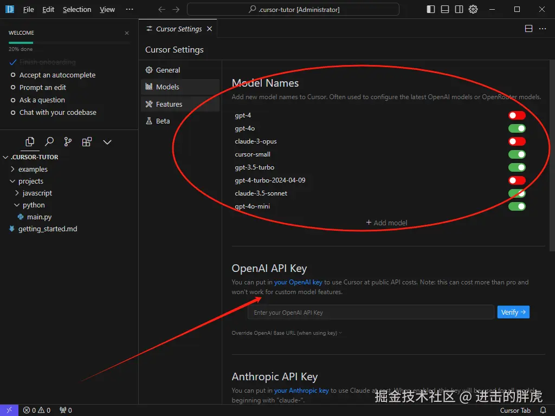This screenshot has width=555, height=416.
Task: Open General settings section
Action: [x=180, y=70]
